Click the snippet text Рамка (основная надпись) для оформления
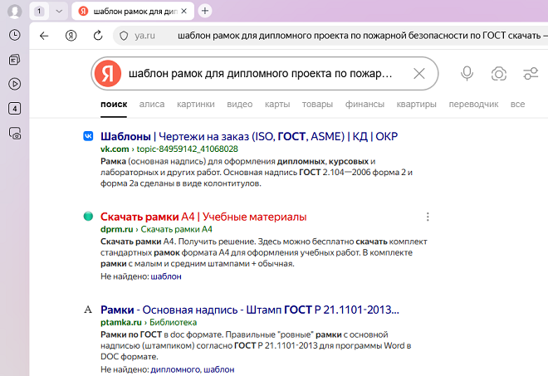548x376 pixels. [x=188, y=162]
